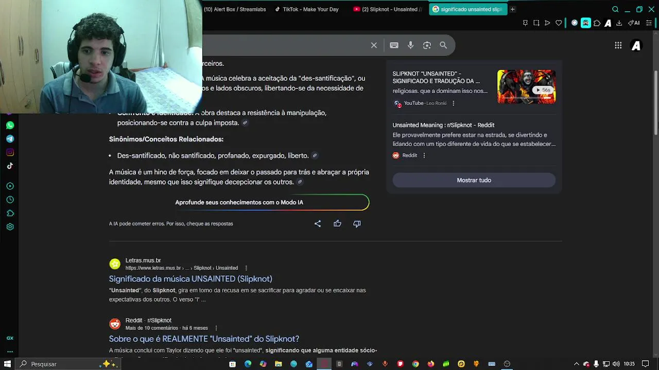Open the Windows notification center
Screen dimensions: 659x370
coord(645,364)
